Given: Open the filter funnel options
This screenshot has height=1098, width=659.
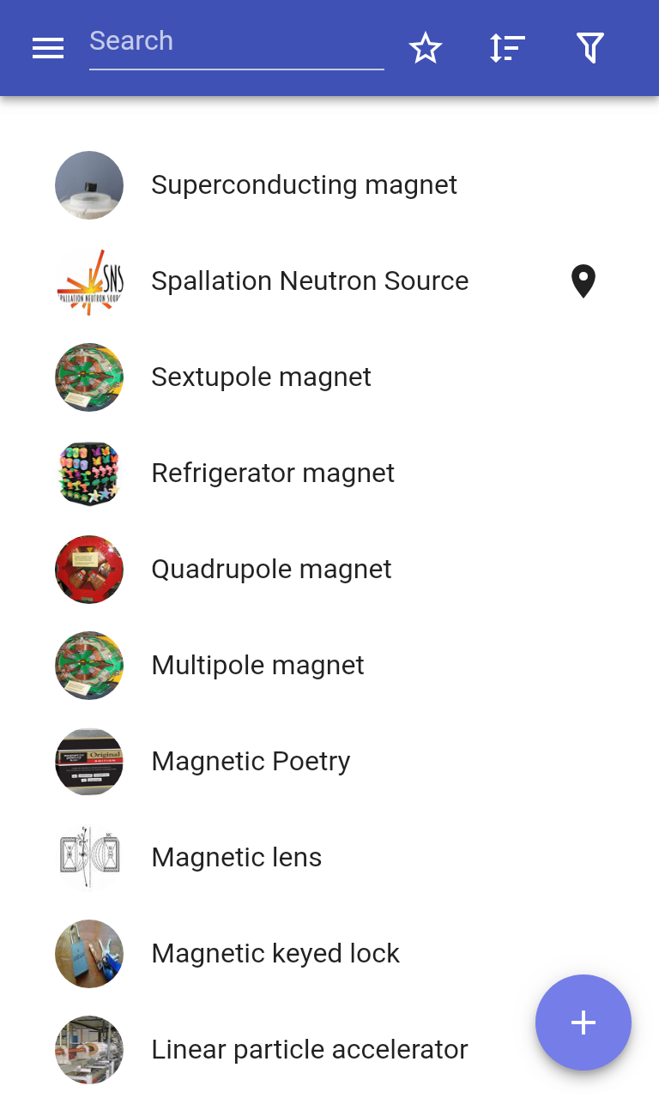Looking at the screenshot, I should point(590,48).
